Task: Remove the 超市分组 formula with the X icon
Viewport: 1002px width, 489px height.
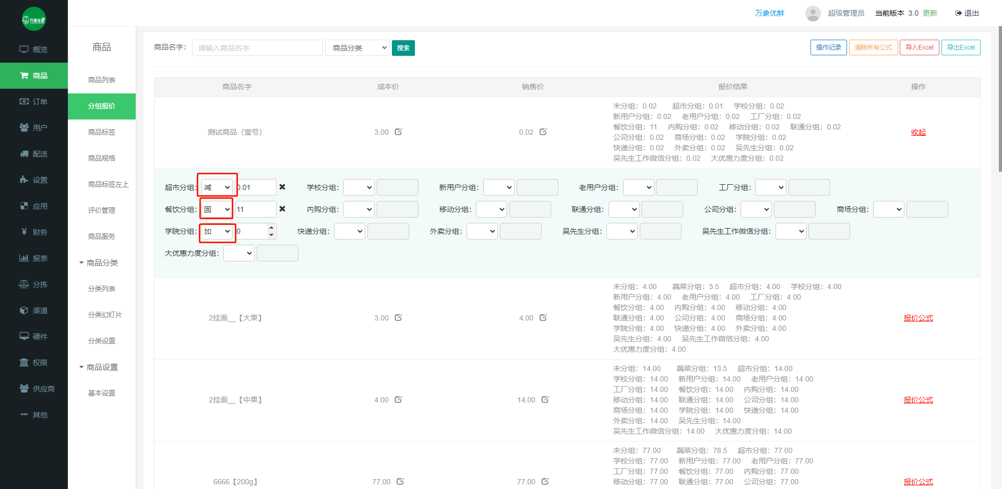Action: tap(282, 187)
